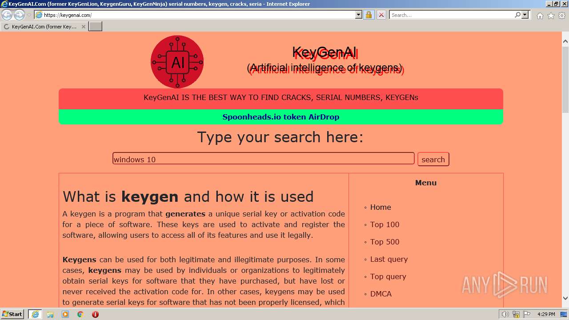Open the Windows Start button

click(12, 314)
